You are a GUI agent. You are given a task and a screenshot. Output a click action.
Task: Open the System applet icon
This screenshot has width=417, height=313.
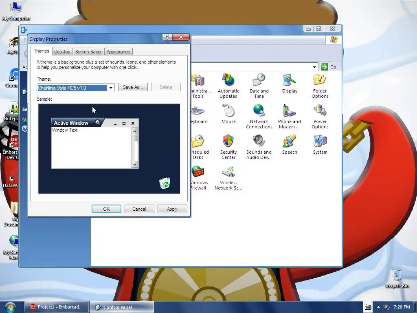point(320,145)
